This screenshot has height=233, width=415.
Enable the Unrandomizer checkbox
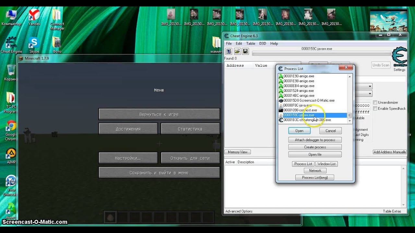pos(375,102)
